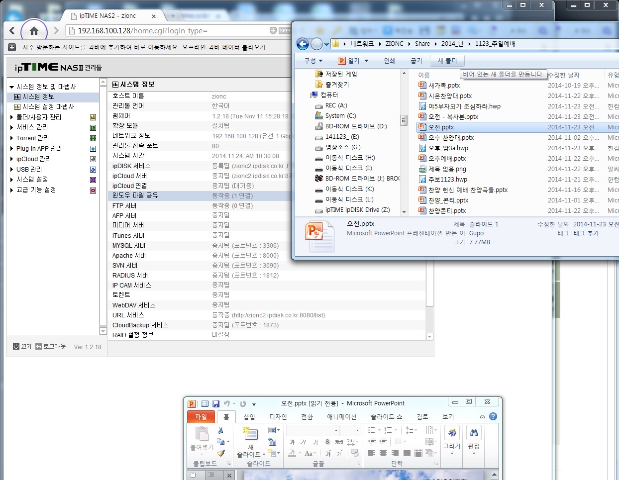Click the 인쇄 button in Explorer toolbar
This screenshot has height=480, width=619.
click(390, 61)
